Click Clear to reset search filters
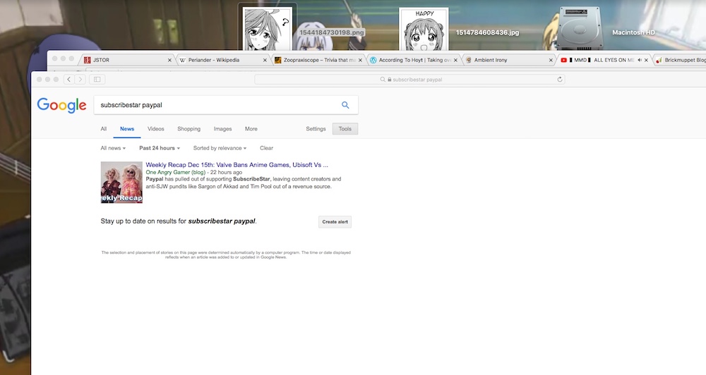Screen dimensions: 706x375 coord(266,148)
